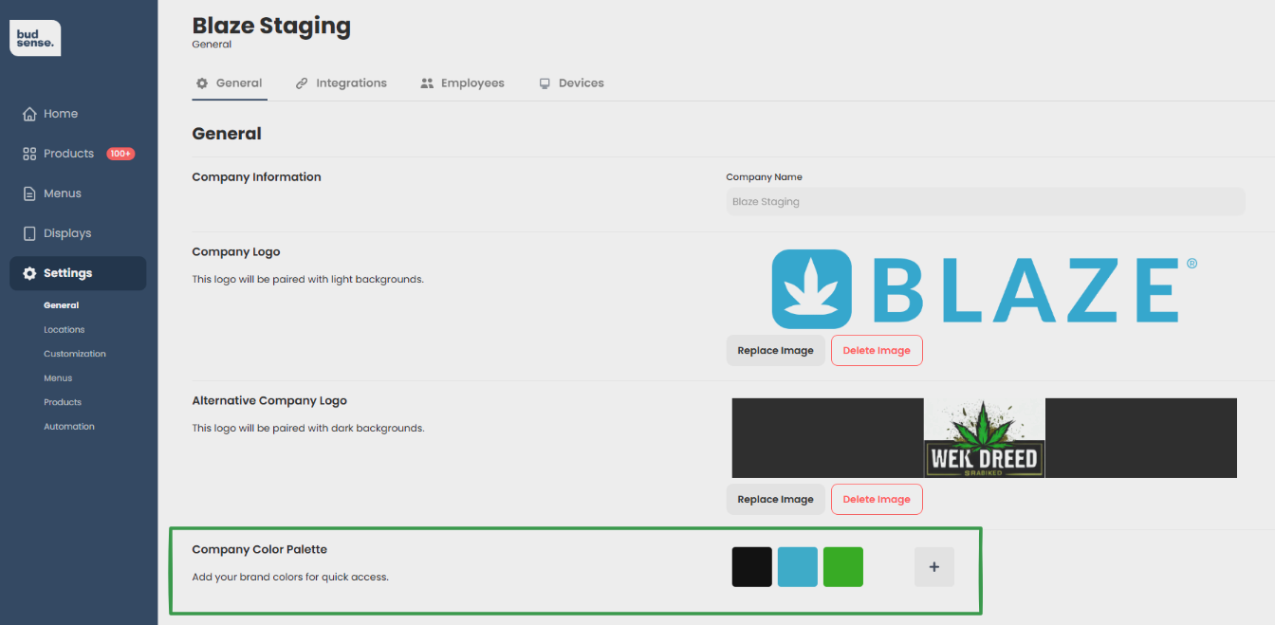Image resolution: width=1275 pixels, height=625 pixels.
Task: Switch to the Employees tab
Action: 463,83
